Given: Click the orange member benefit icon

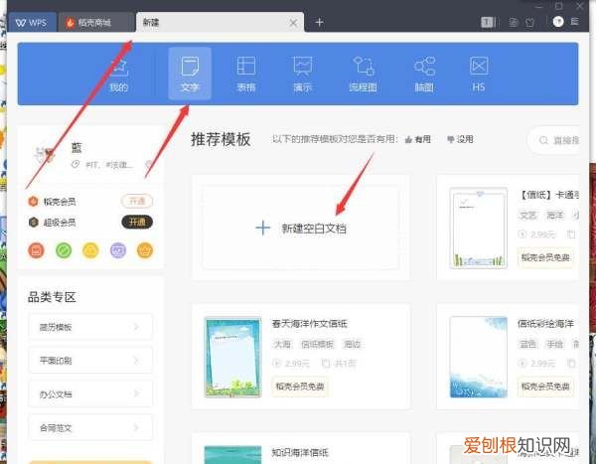Looking at the screenshot, I should tap(36, 250).
